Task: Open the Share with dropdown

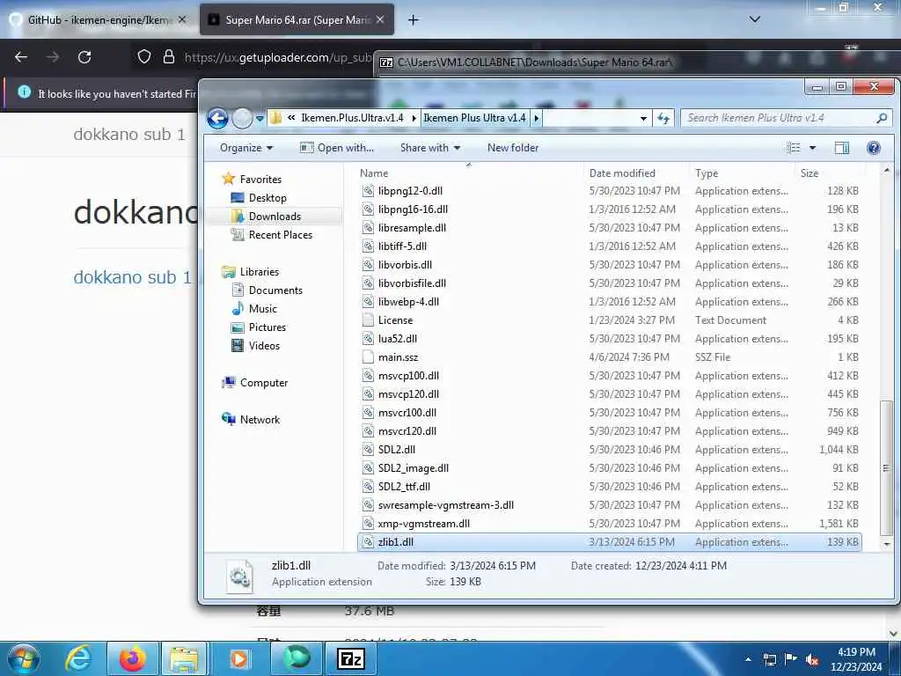Action: point(430,148)
